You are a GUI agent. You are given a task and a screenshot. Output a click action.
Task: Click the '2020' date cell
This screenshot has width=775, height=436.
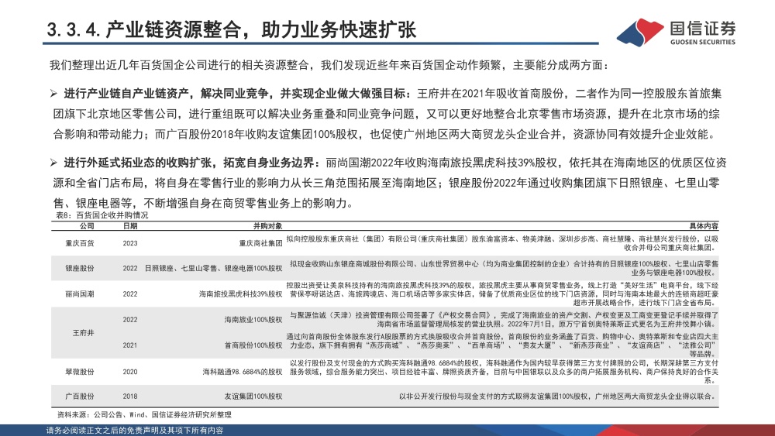click(130, 371)
